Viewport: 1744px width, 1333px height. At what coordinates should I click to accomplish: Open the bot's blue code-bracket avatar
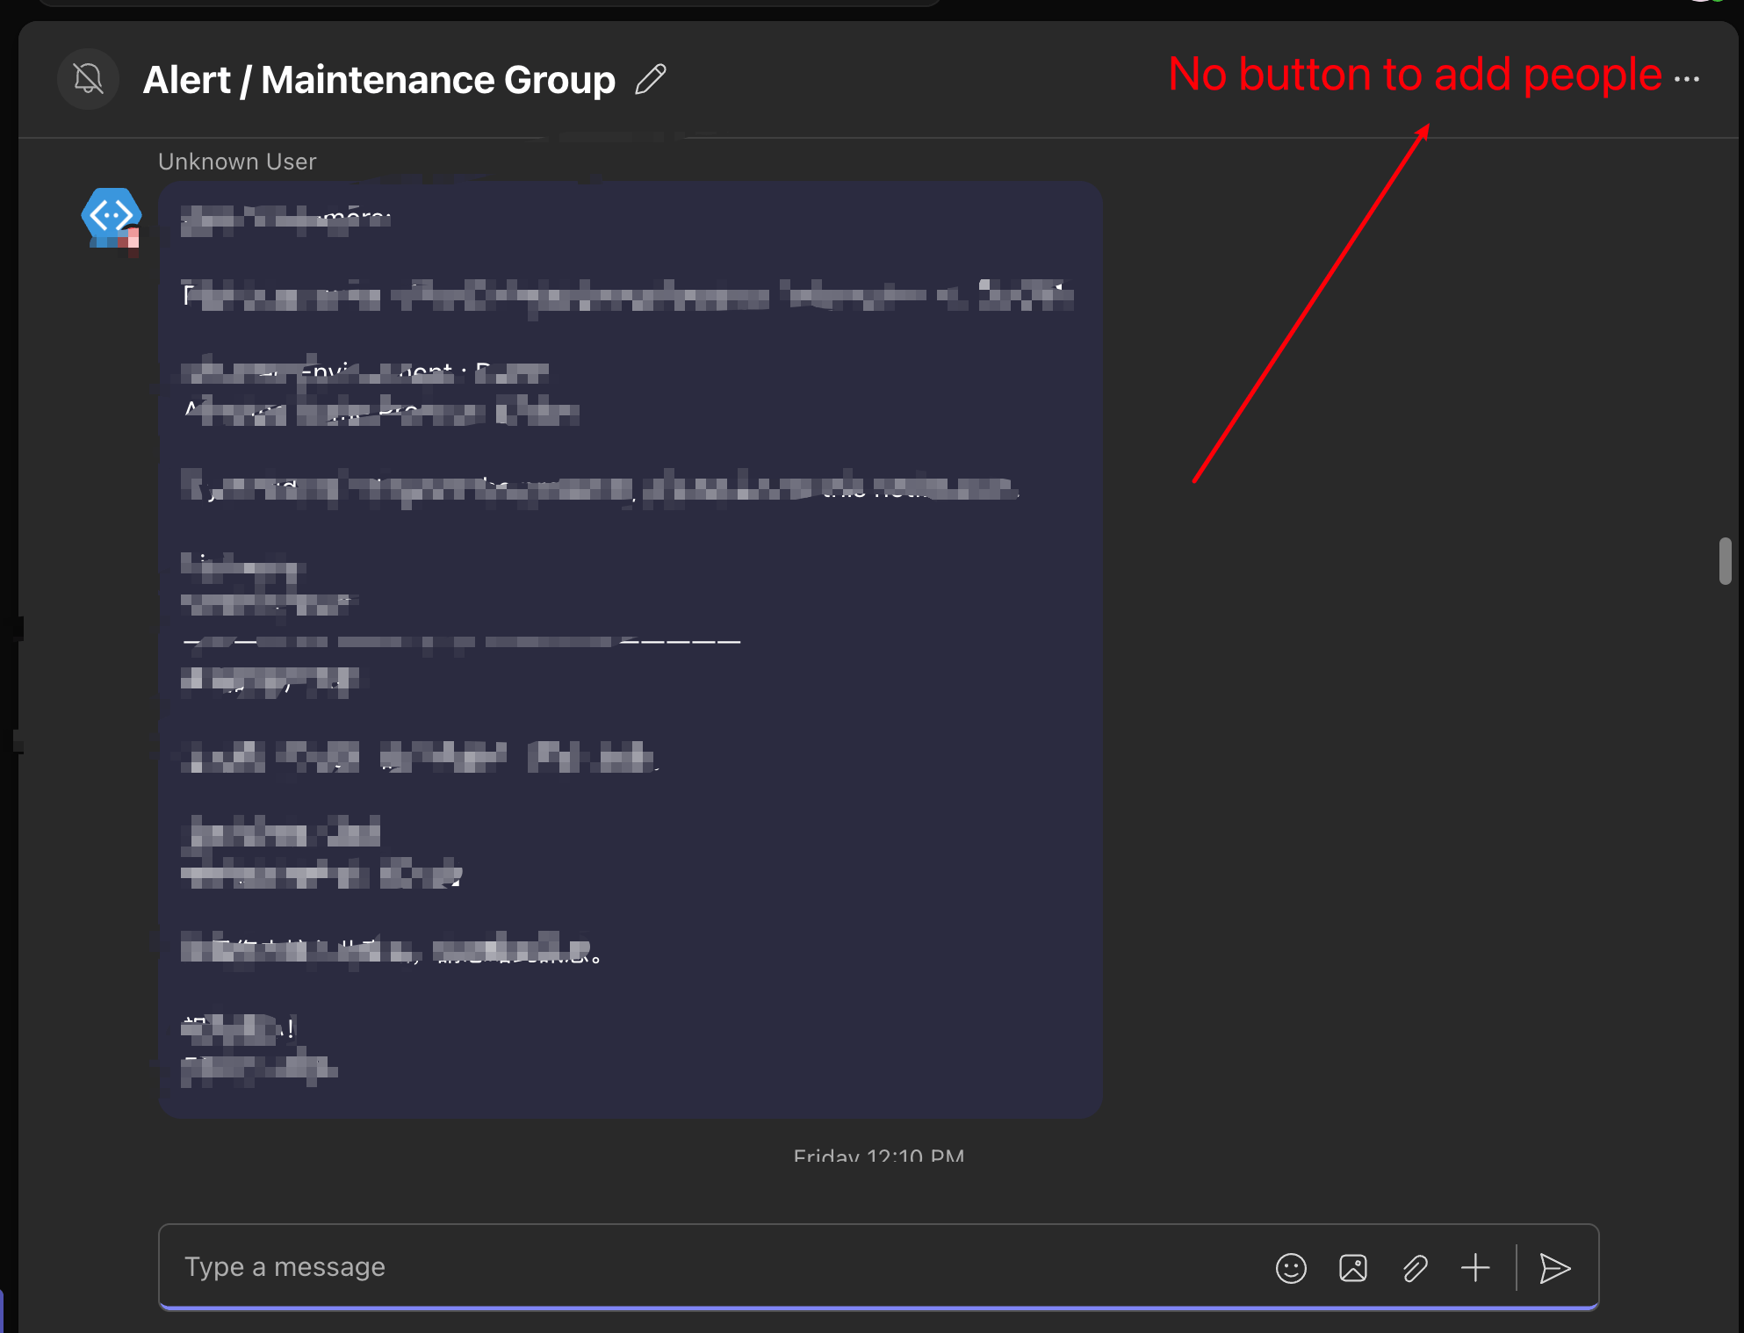[x=110, y=214]
